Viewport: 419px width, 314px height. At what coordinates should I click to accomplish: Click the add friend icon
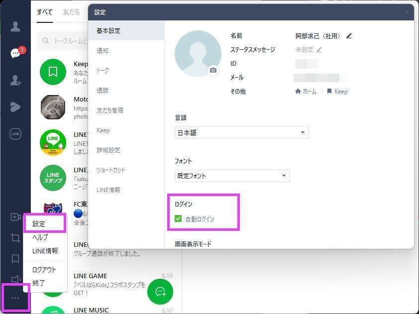tap(15, 80)
